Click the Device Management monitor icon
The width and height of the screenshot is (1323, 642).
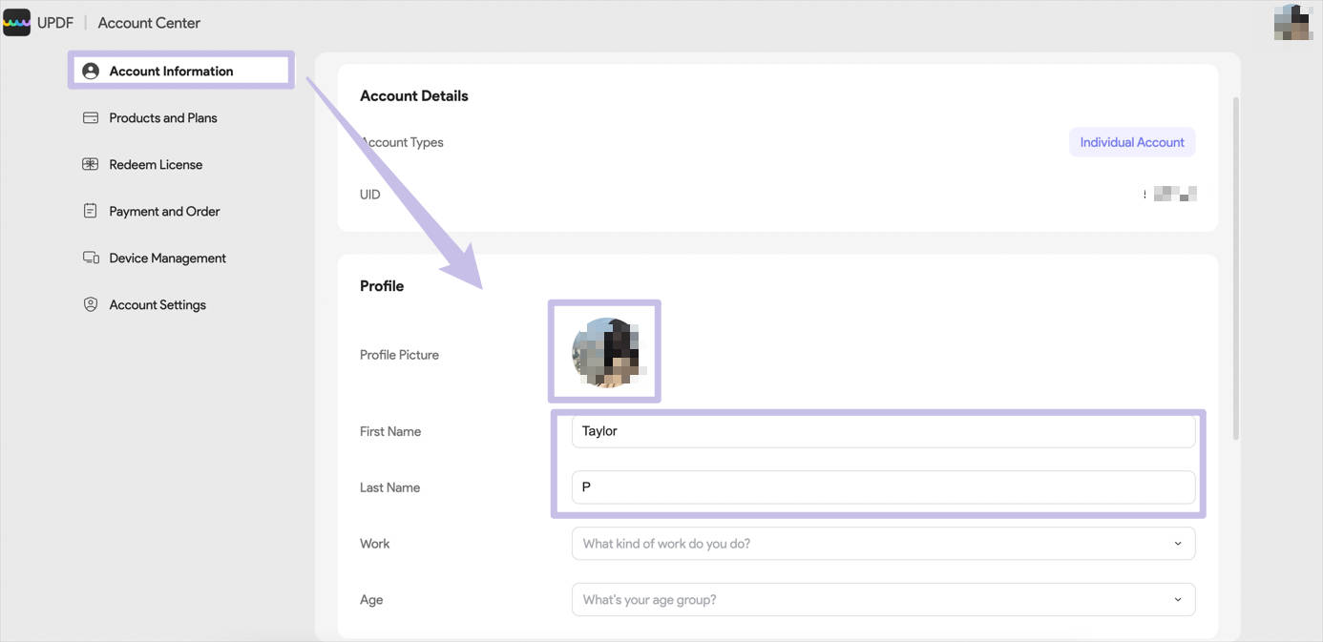tap(91, 258)
